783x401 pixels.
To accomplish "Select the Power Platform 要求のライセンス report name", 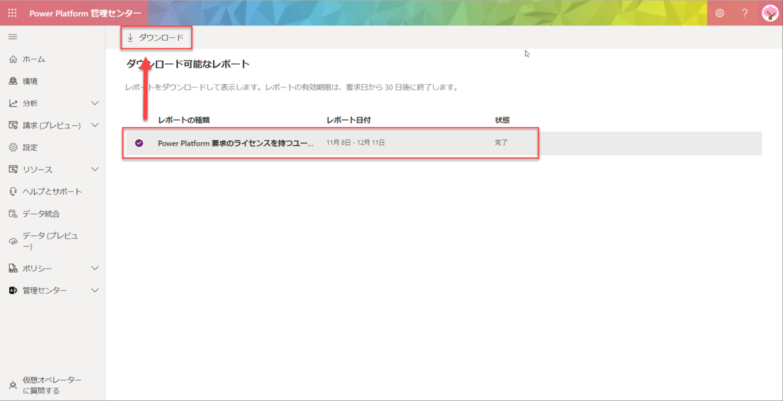I will pyautogui.click(x=236, y=143).
